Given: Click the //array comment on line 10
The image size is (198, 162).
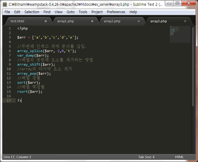Looking at the screenshot, I should click(44, 69).
